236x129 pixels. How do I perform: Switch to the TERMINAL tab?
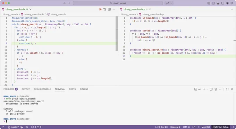[60, 89]
